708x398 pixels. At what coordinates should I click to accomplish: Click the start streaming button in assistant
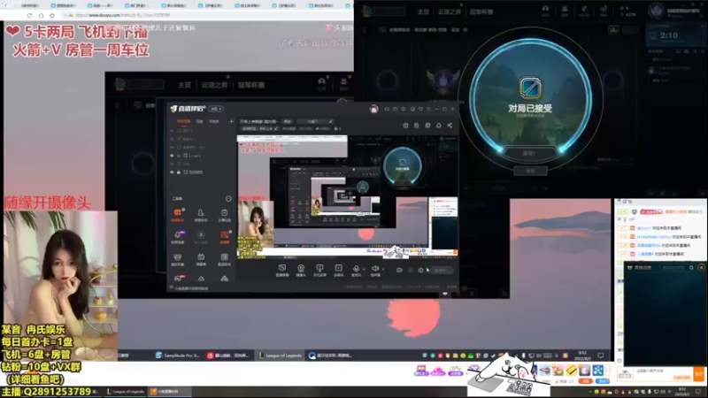[x=442, y=271]
